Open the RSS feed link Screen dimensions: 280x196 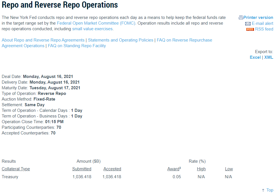tap(264, 29)
